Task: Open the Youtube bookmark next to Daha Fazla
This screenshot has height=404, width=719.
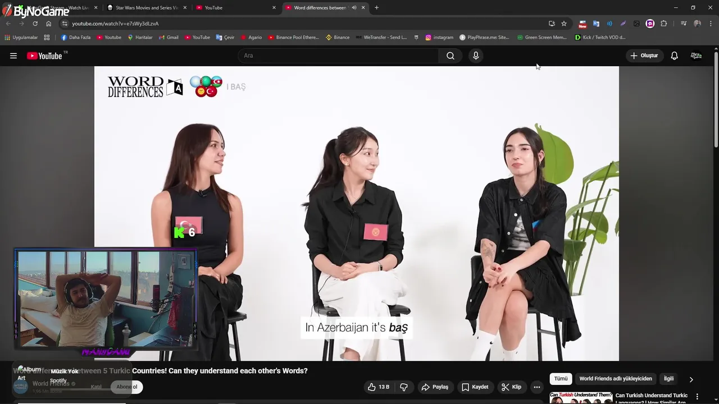Action: 108,38
